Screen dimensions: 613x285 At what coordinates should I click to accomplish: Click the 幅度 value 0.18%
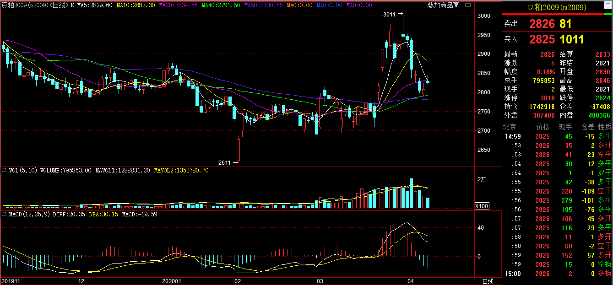(x=546, y=72)
